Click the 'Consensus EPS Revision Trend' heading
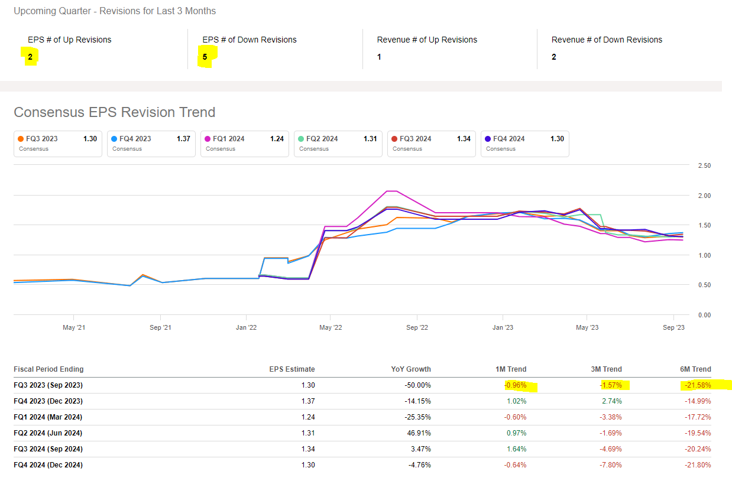 pos(114,112)
